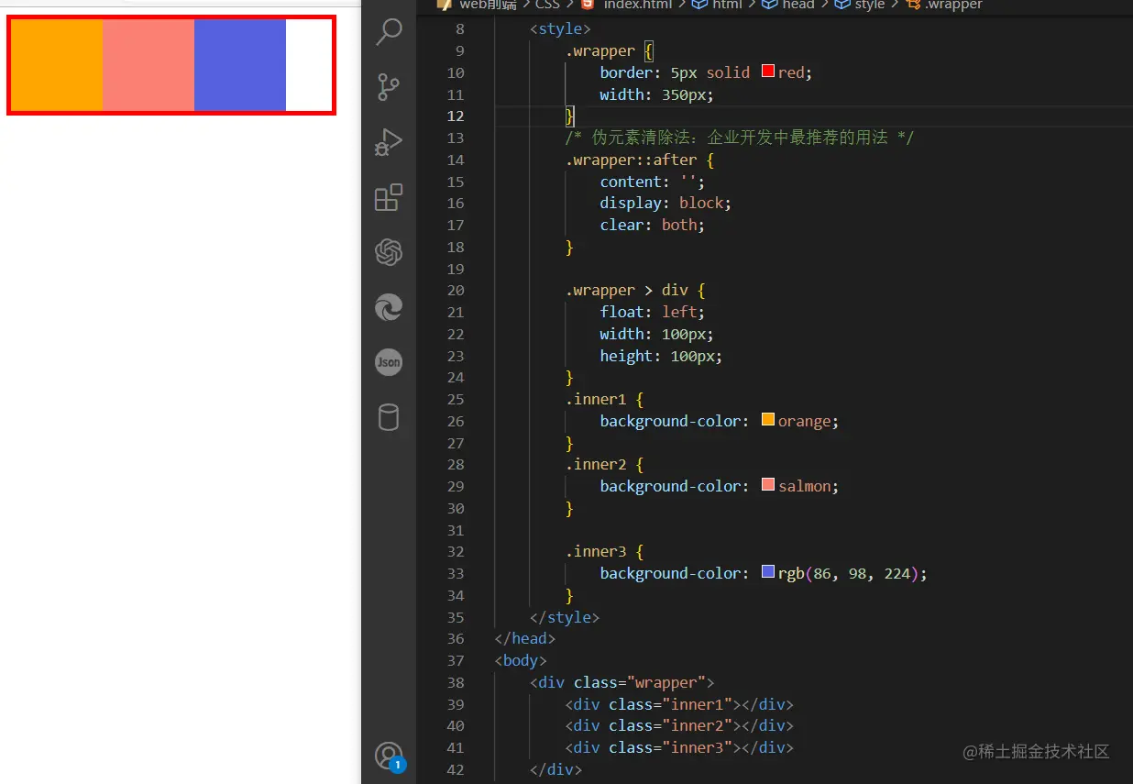The image size is (1133, 784).
Task: Click the '.wrapper > div {' selector text
Action: (635, 290)
